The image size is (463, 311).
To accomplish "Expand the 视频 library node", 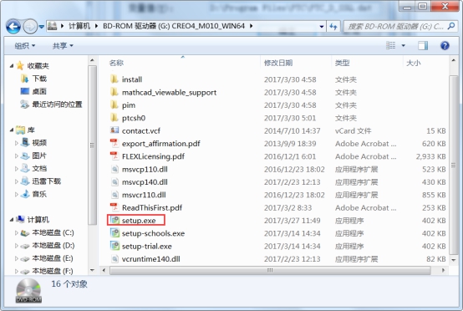I will coord(17,143).
